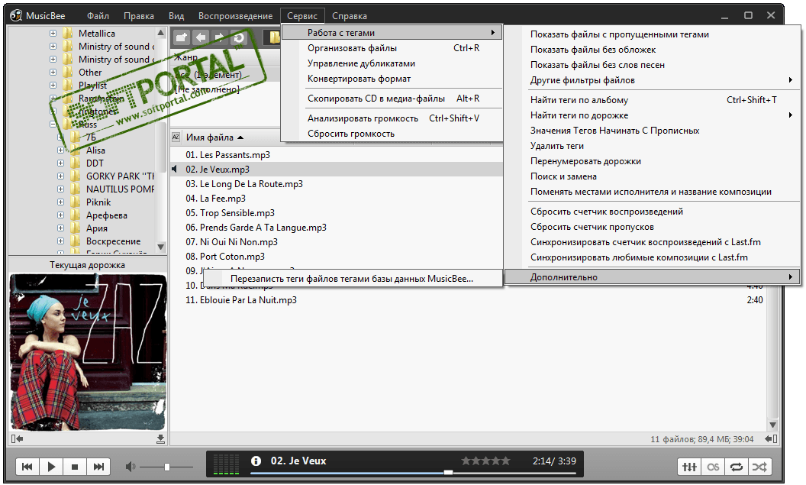Expand the Other folder
The width and height of the screenshot is (806, 485).
(x=53, y=72)
